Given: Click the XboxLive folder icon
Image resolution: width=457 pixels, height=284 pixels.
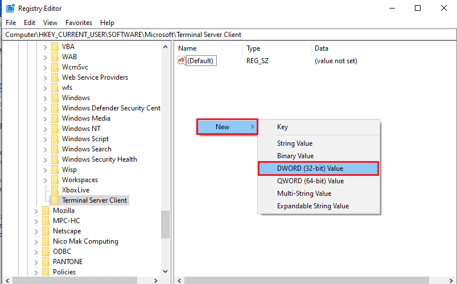Looking at the screenshot, I should point(55,190).
